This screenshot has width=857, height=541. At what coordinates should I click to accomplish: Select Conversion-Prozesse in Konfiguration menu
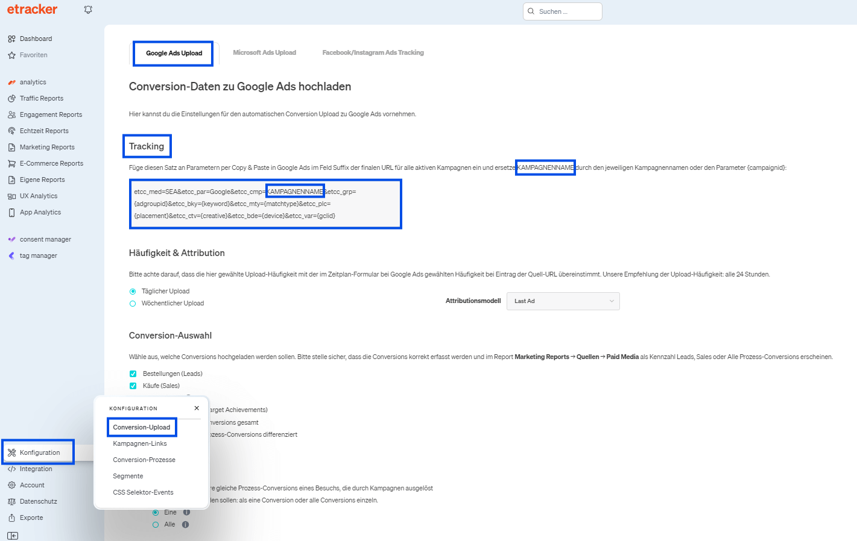(144, 460)
